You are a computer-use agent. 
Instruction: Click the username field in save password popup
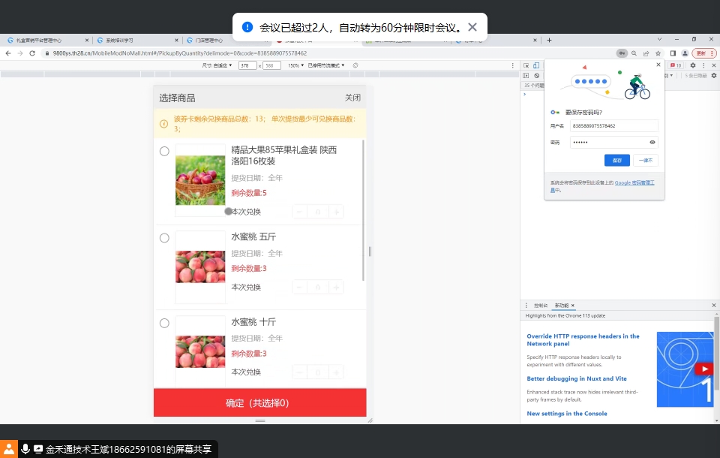(613, 126)
